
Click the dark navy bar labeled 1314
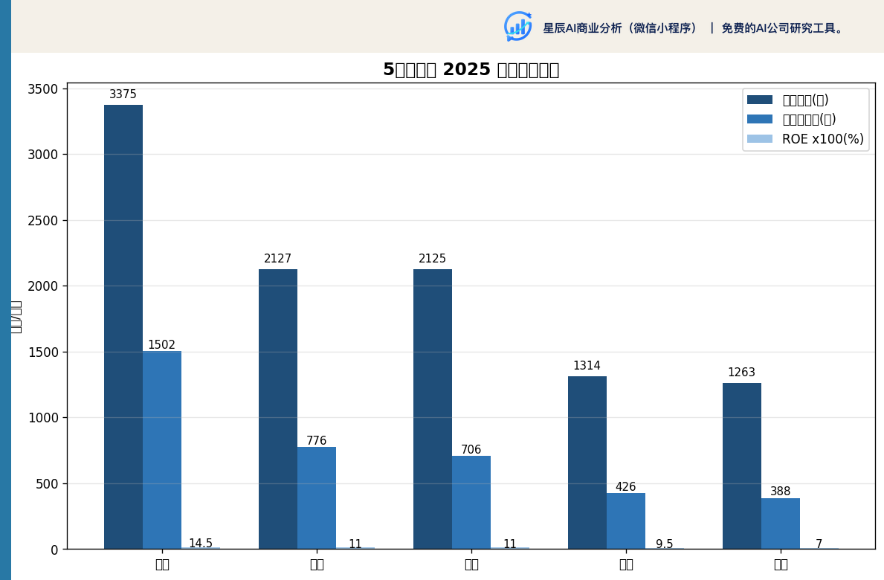pyautogui.click(x=587, y=463)
